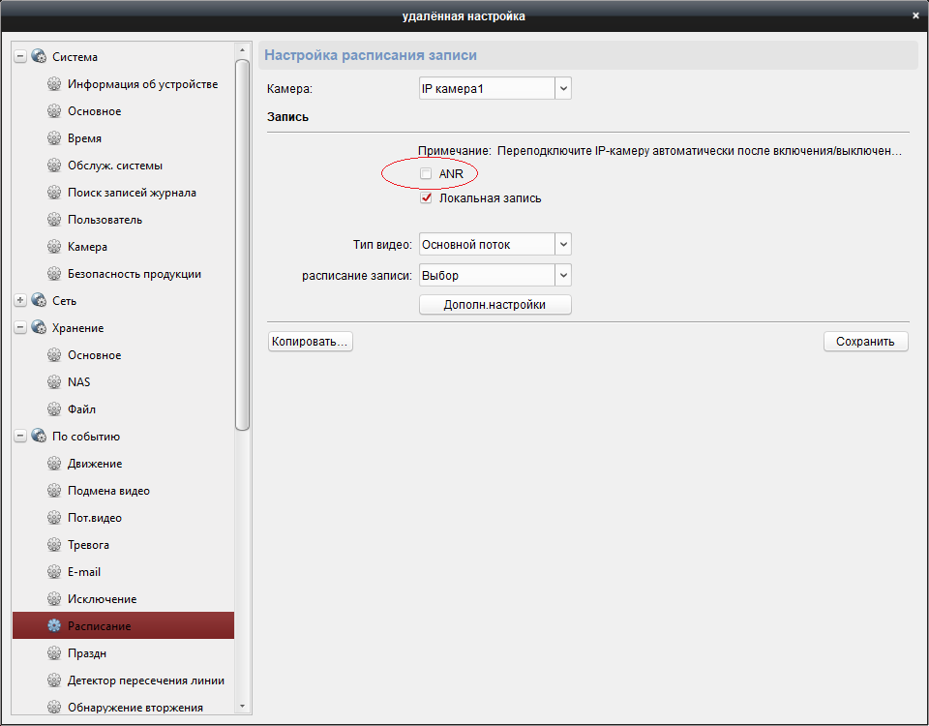Click the gear icon next to E-mail
Viewport: 929px width, 726px height.
coord(54,572)
